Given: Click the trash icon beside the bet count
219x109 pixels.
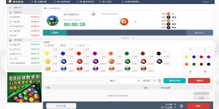Looking at the screenshot, I should (159, 81).
